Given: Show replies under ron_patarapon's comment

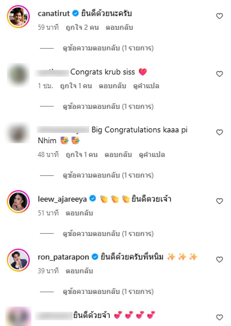Looking at the screenshot, I should coord(108,292).
